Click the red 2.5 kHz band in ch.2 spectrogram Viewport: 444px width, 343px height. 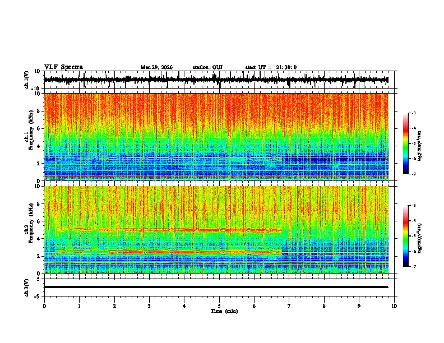170,252
